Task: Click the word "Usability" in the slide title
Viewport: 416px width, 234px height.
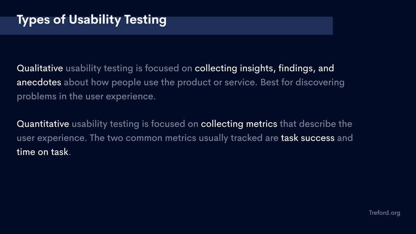Action: [x=95, y=20]
